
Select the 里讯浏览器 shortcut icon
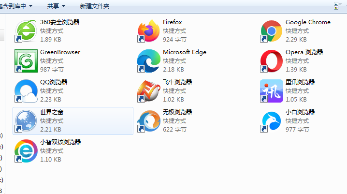272,91
